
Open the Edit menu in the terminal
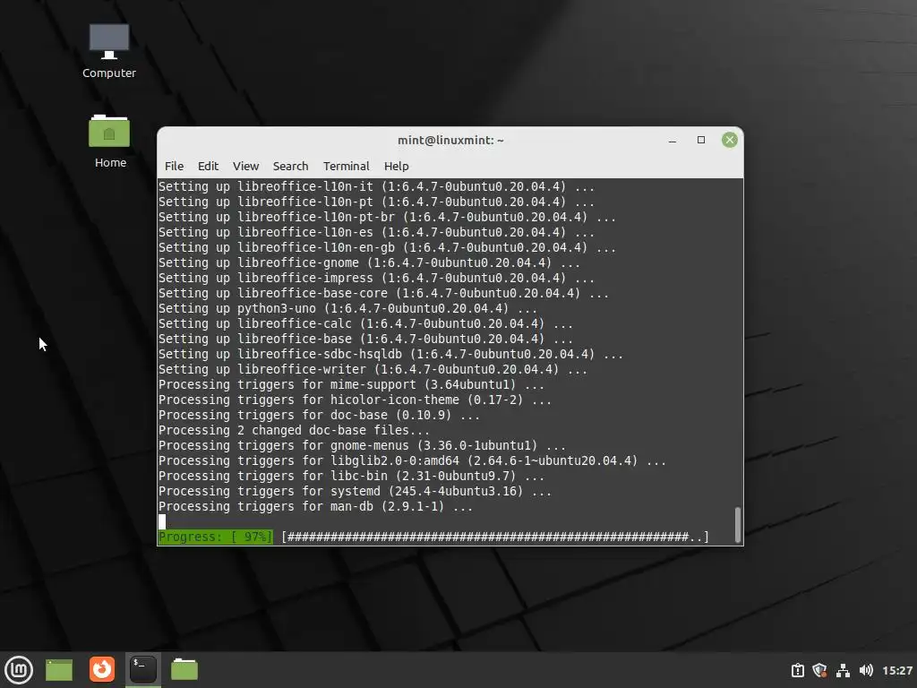coord(208,166)
